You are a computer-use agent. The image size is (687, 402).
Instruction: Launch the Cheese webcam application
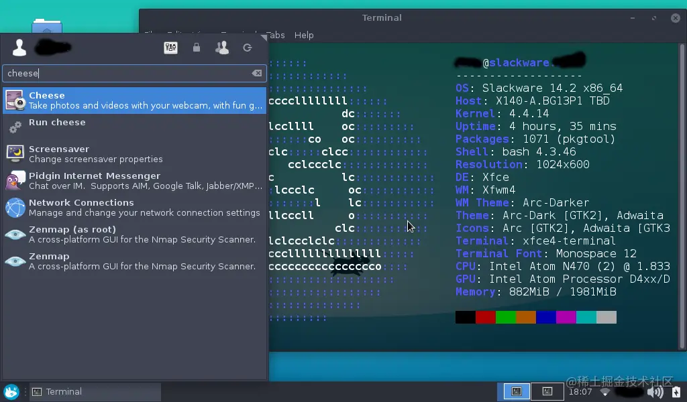[x=134, y=100]
